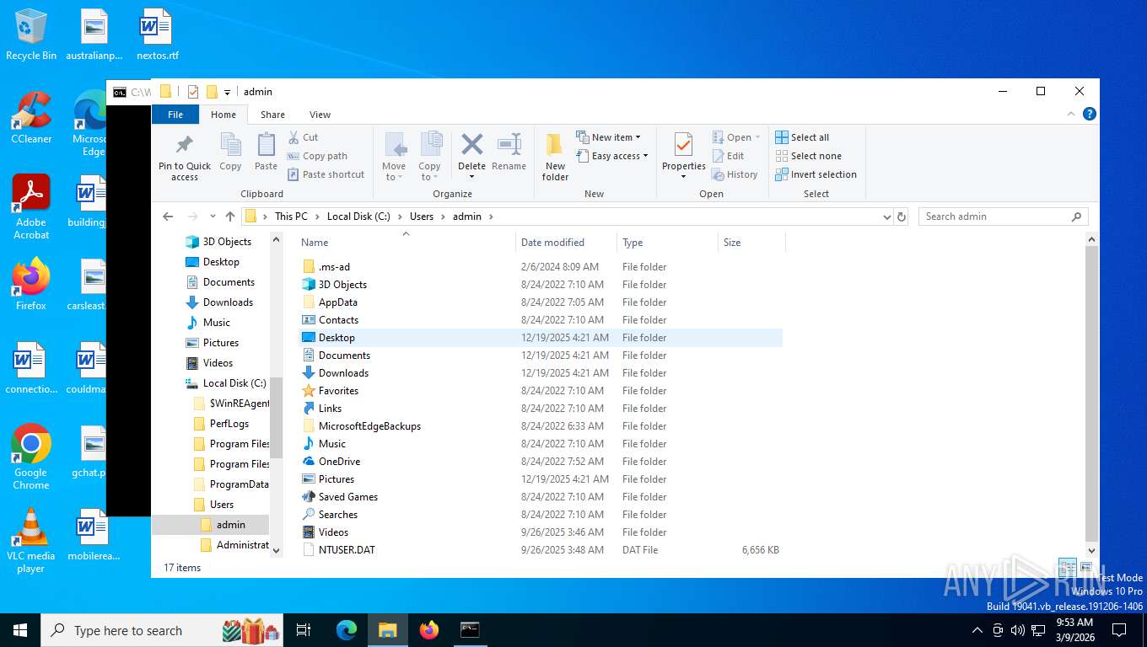The height and width of the screenshot is (647, 1147).
Task: Switch to the Share tab
Action: 272,115
